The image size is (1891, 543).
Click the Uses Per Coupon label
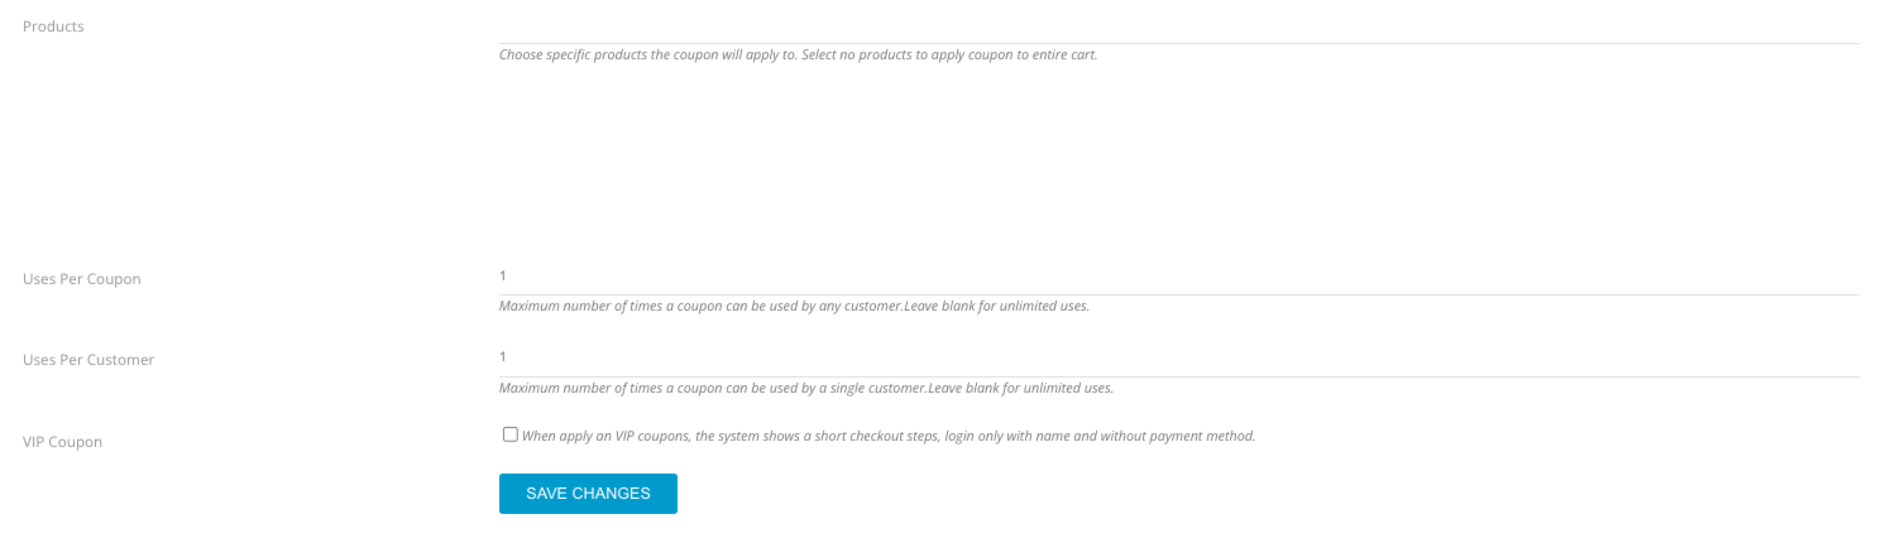point(82,278)
